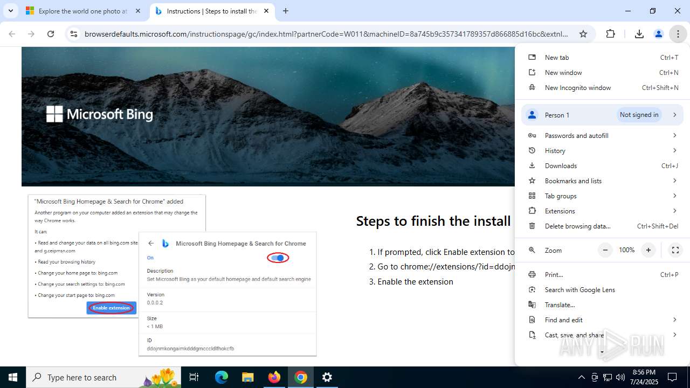The width and height of the screenshot is (690, 388).
Task: Select Print from the menu
Action: [x=603, y=274]
